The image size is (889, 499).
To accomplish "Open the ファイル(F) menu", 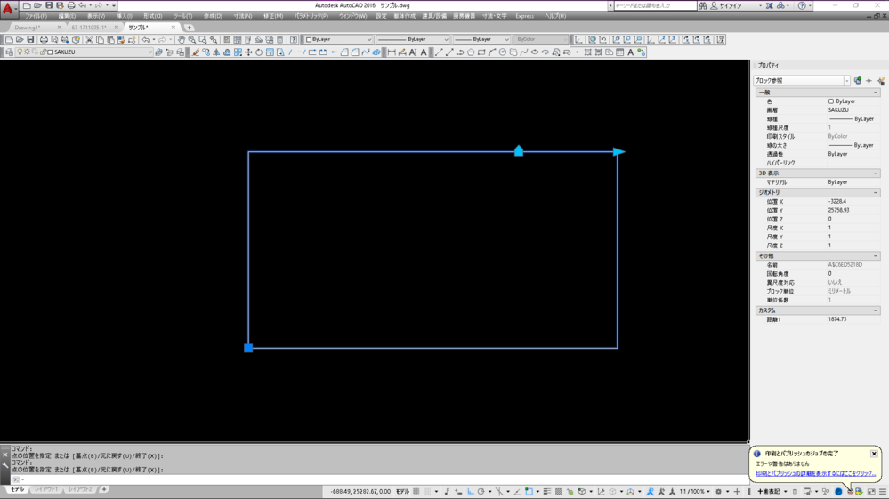I will click(36, 16).
